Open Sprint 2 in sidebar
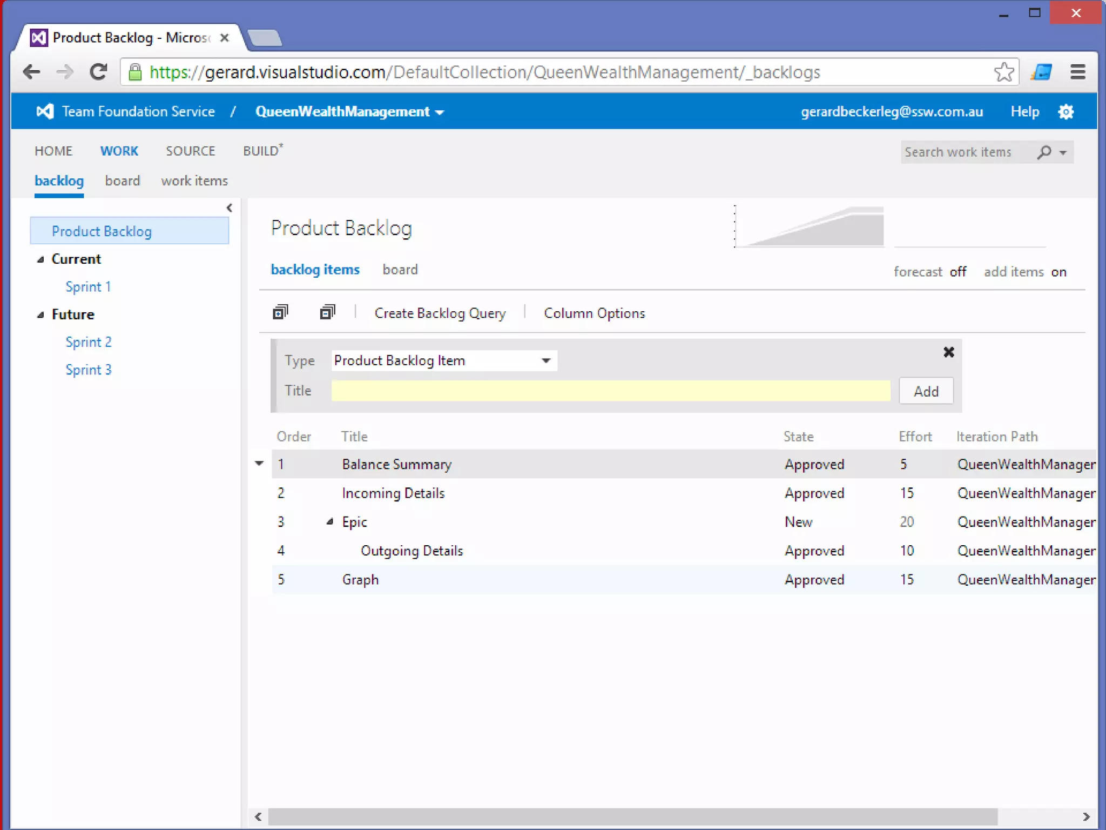Image resolution: width=1106 pixels, height=830 pixels. [x=89, y=342]
